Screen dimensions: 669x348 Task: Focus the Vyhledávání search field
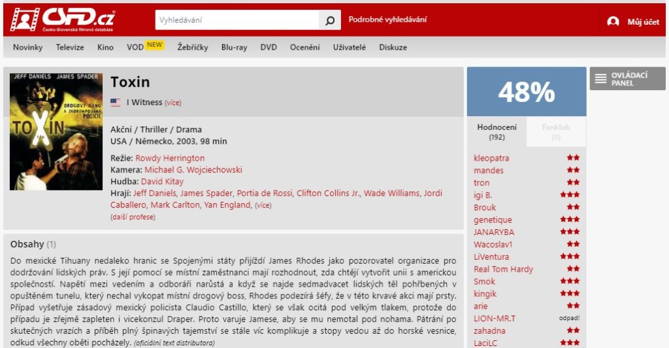[237, 20]
